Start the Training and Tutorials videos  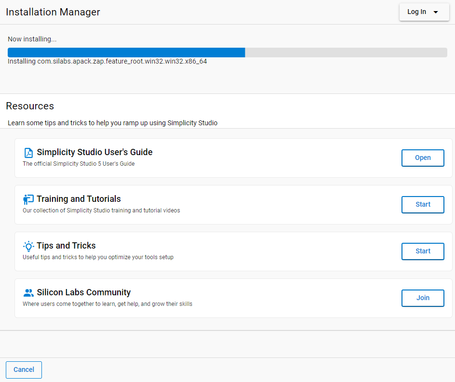[423, 204]
